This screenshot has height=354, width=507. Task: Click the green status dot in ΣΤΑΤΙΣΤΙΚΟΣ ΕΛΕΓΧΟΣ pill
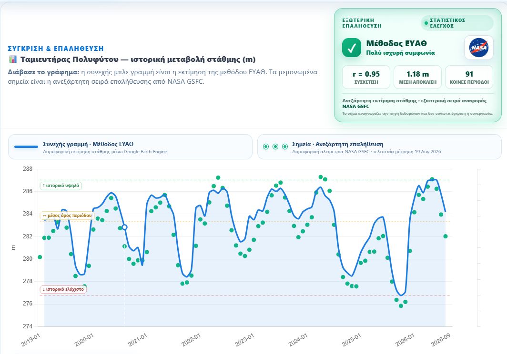click(x=426, y=23)
